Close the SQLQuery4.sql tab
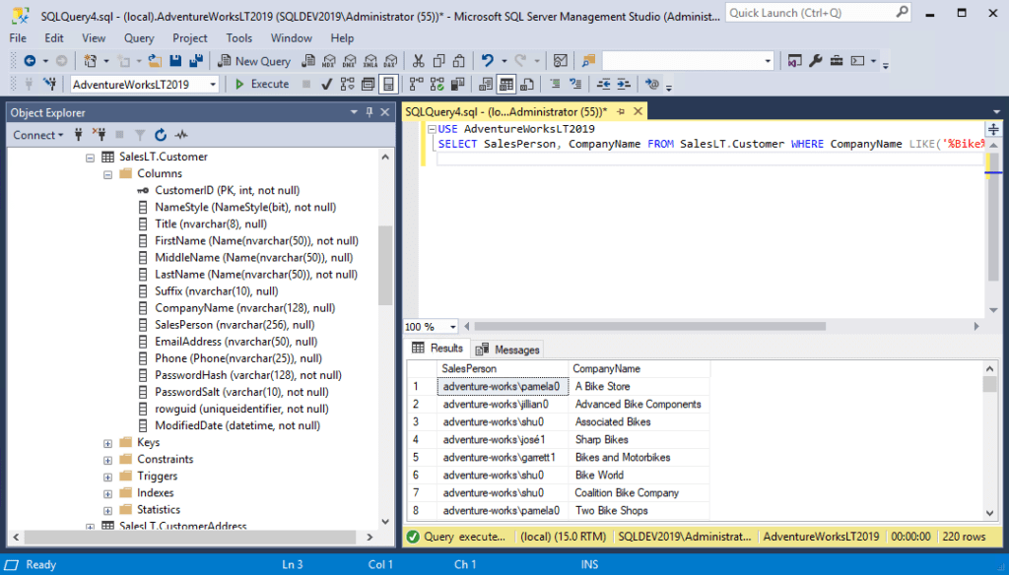This screenshot has width=1009, height=575. (638, 112)
